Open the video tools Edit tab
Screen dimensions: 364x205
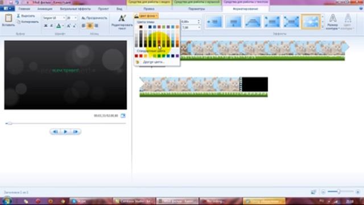tap(149, 9)
